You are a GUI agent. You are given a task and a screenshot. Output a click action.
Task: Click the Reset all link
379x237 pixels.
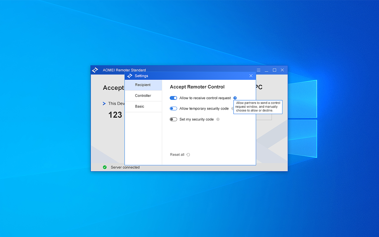click(180, 155)
